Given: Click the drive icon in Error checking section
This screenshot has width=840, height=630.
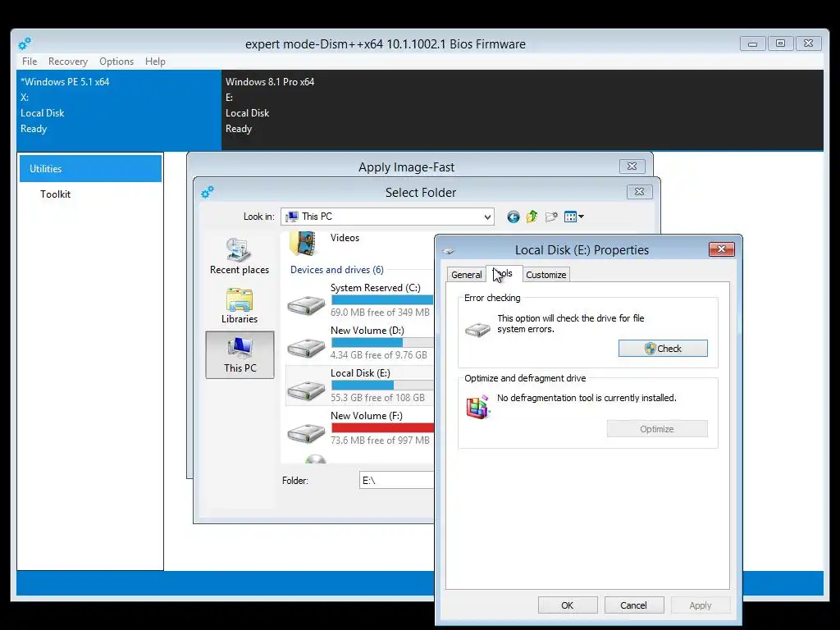Looking at the screenshot, I should pyautogui.click(x=477, y=329).
